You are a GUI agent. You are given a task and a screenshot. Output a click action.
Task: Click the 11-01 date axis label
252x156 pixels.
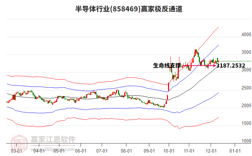(x=189, y=151)
